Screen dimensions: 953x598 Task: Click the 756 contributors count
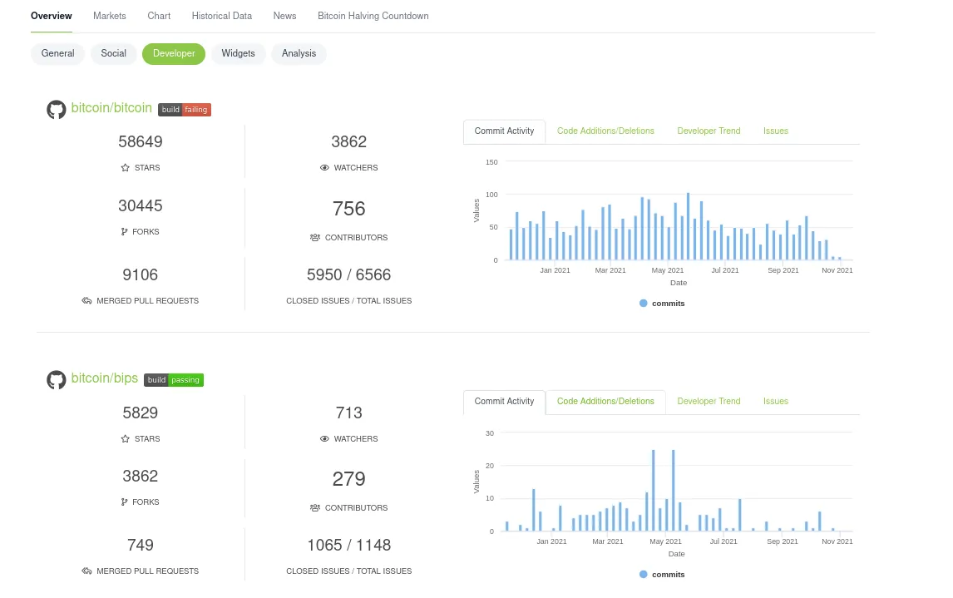pyautogui.click(x=349, y=209)
